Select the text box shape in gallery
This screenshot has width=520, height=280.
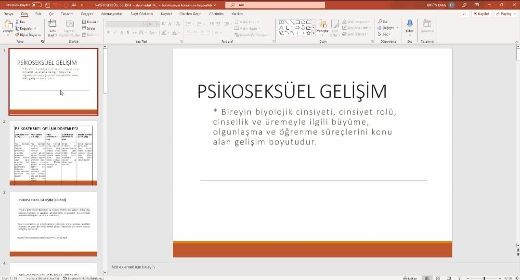point(281,22)
